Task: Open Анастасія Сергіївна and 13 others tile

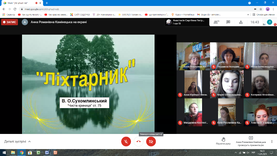Action: pos(187,22)
